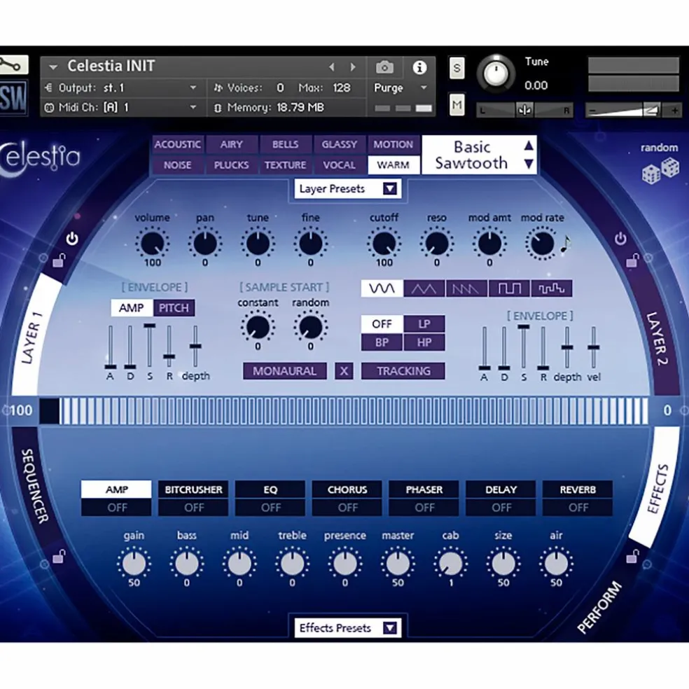Toggle the AMP effect OFF switch

116,508
